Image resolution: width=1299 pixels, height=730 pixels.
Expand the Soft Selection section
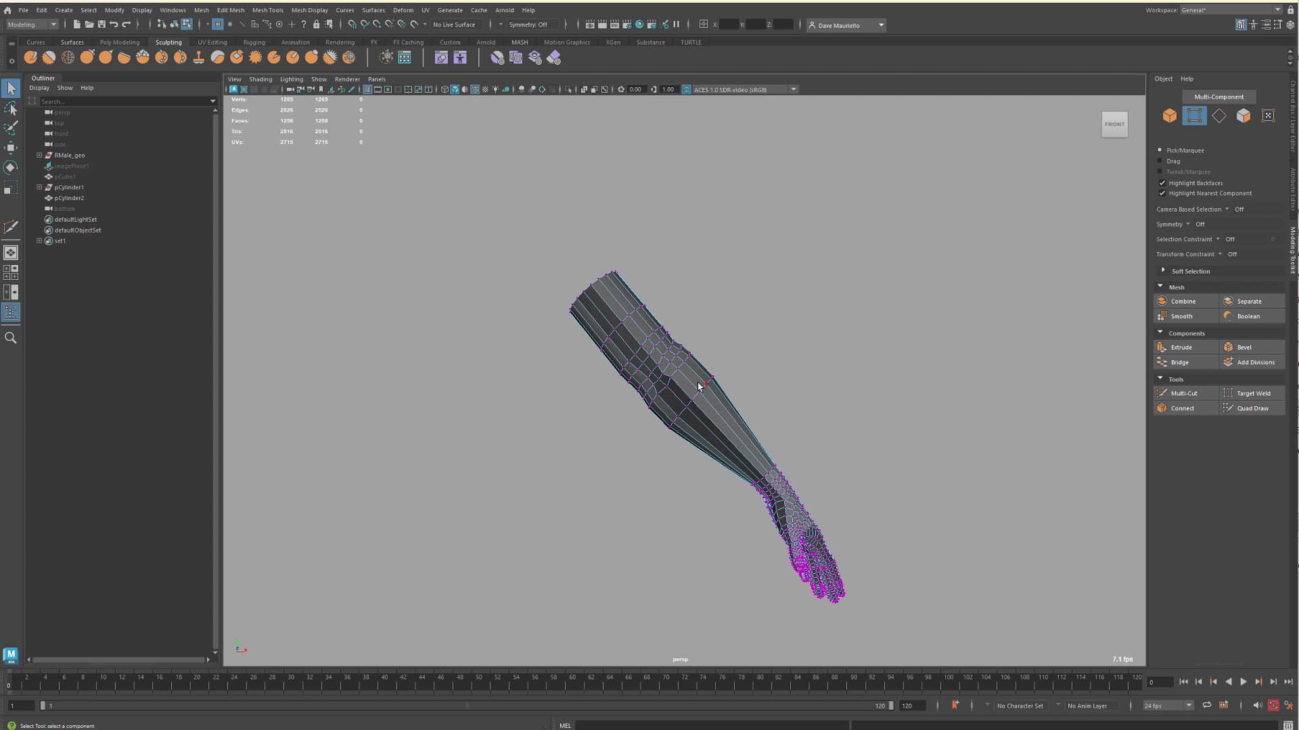point(1163,270)
